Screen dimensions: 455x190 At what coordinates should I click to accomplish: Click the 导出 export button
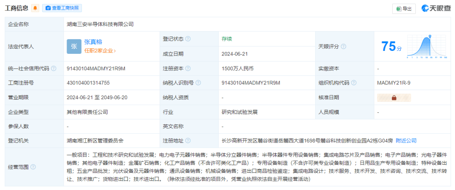pos(404,9)
